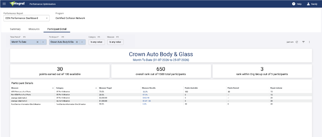Click the Entegral logo

[x=17, y=4]
